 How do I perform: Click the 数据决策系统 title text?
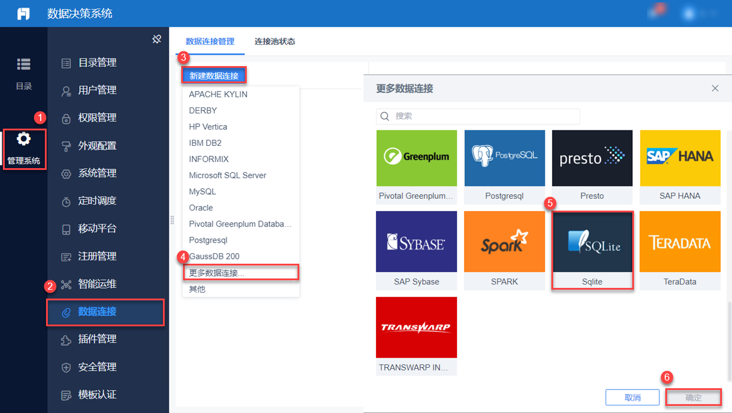(80, 14)
